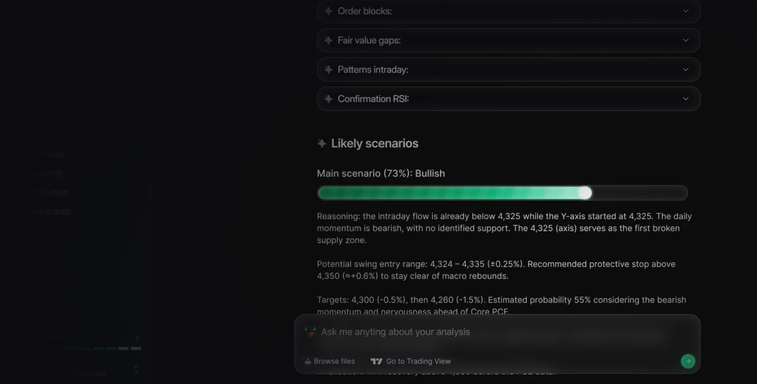Expand the Patterns intraday chevron
The width and height of the screenshot is (757, 384).
[686, 69]
